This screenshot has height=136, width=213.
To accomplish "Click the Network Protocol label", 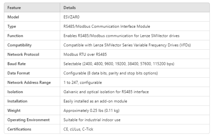I will 23,54.
